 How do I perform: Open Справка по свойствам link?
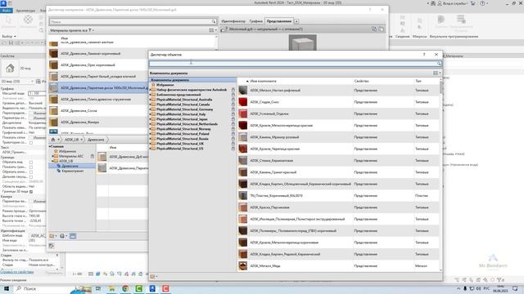16,272
